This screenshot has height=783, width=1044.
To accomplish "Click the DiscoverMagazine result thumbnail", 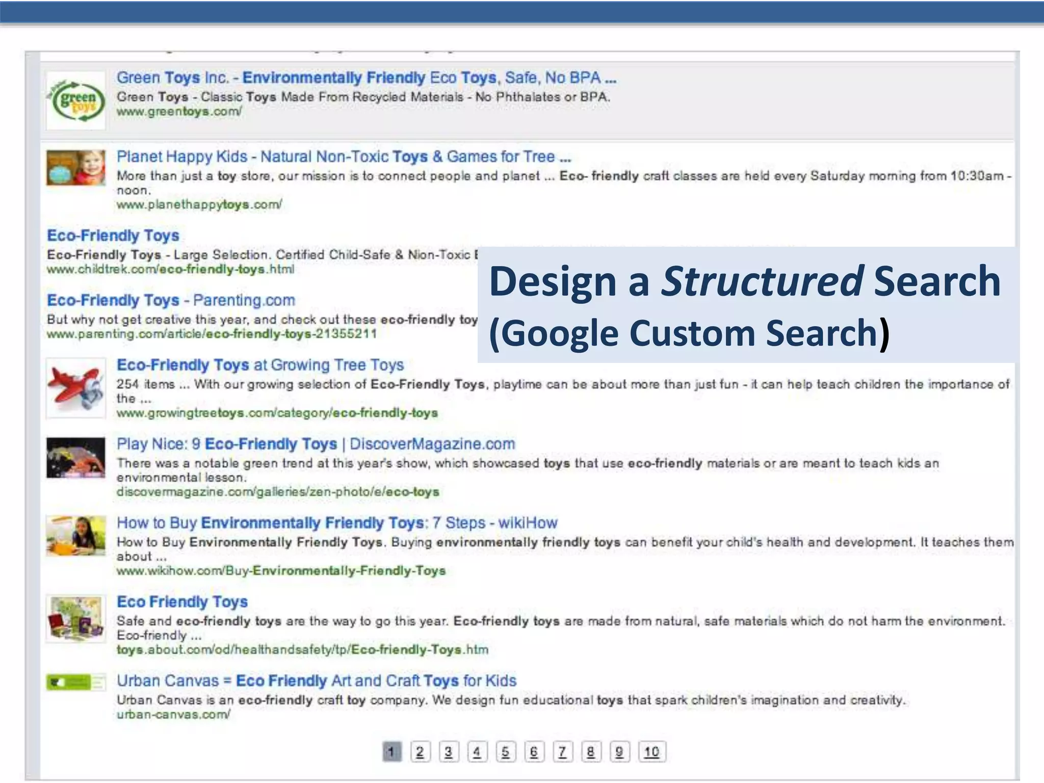I will [76, 458].
